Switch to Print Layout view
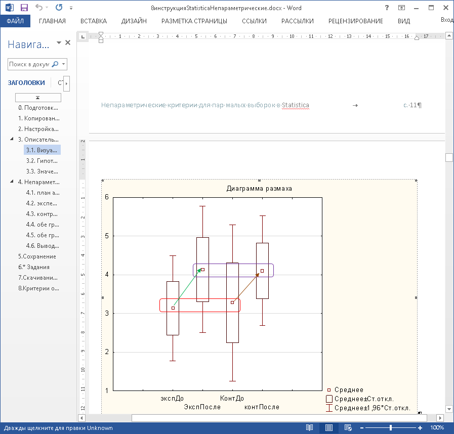Image resolution: width=454 pixels, height=434 pixels. click(328, 427)
